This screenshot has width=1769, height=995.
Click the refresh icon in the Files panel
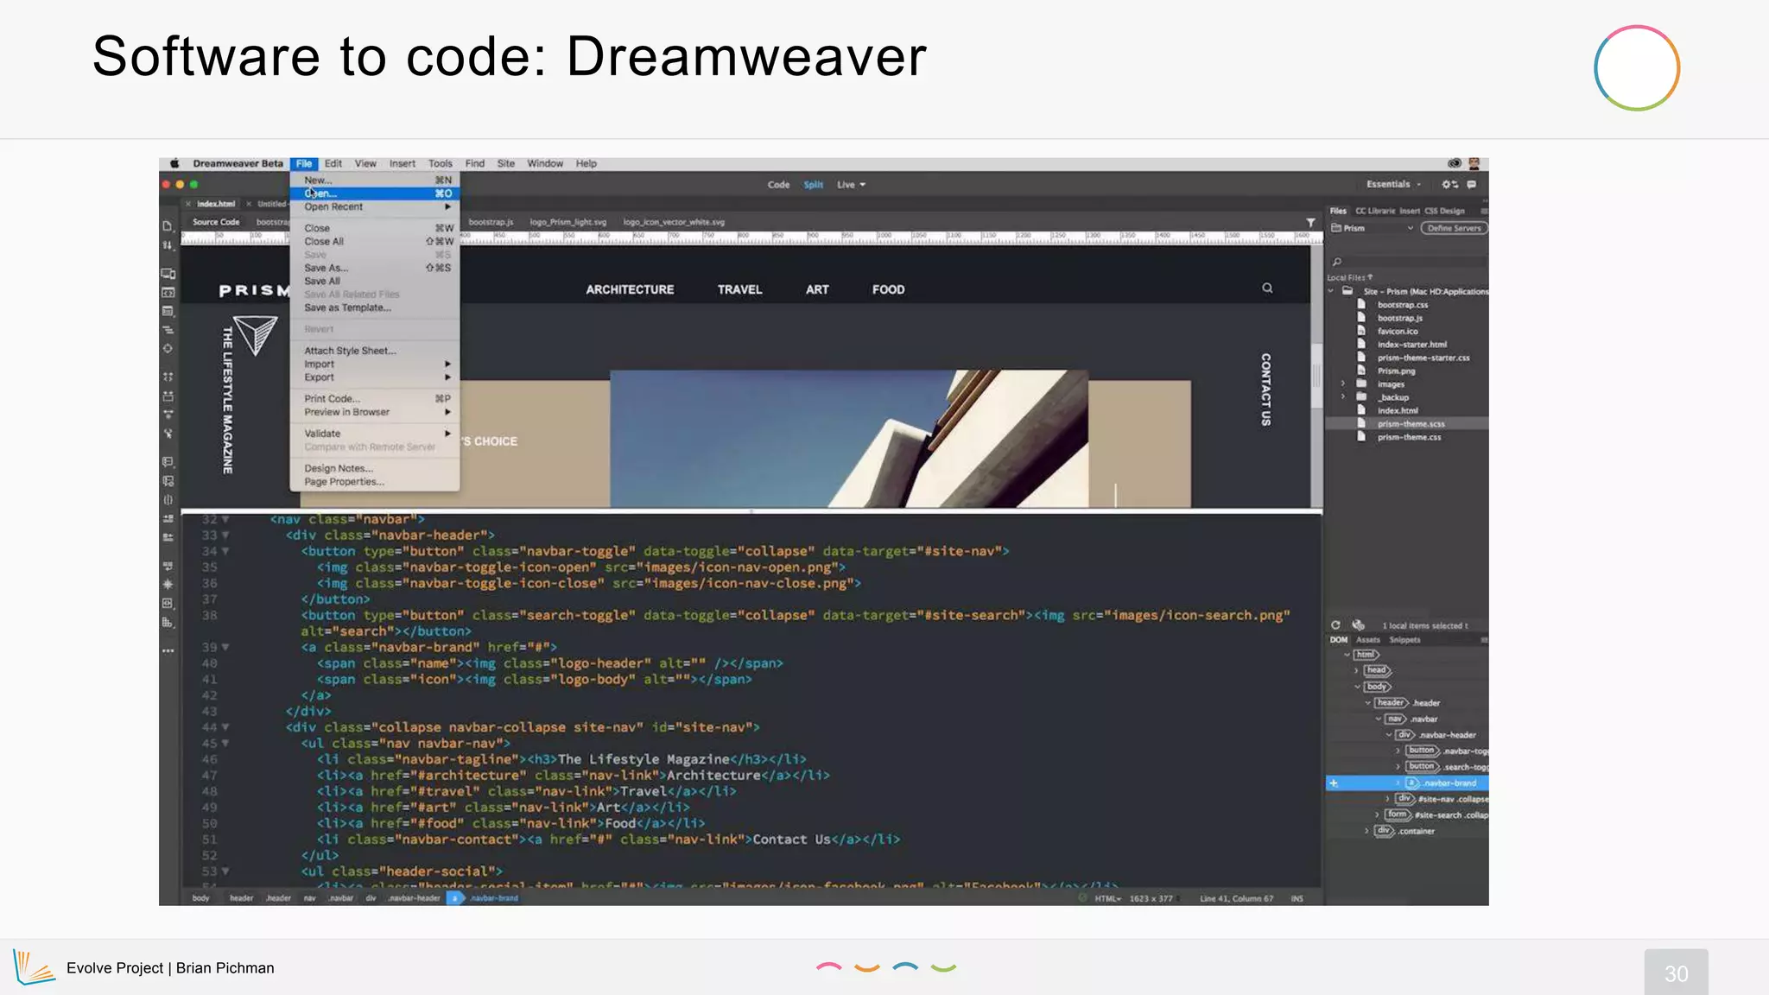pos(1335,625)
